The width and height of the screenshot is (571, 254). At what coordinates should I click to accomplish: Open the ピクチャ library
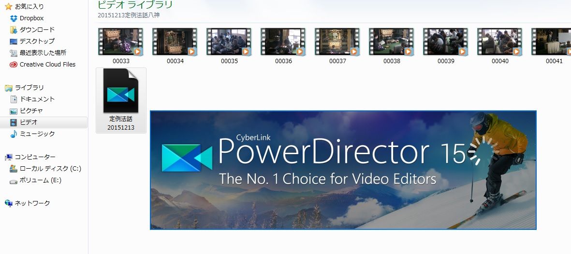point(31,111)
